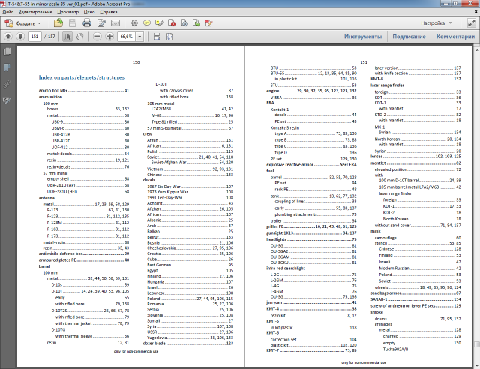Zoom out with the minus button
Screen dimensions: 480x369
point(97,36)
